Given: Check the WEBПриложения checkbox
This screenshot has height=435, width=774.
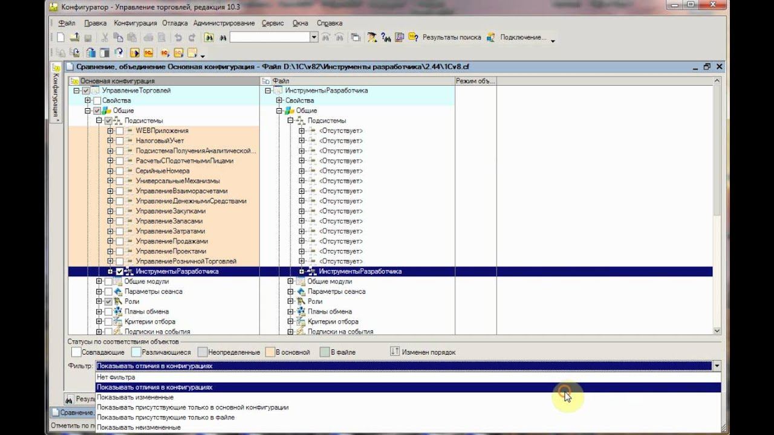Looking at the screenshot, I should 120,130.
